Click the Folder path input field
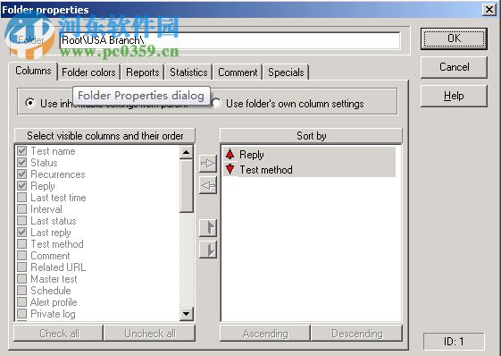 (230, 40)
